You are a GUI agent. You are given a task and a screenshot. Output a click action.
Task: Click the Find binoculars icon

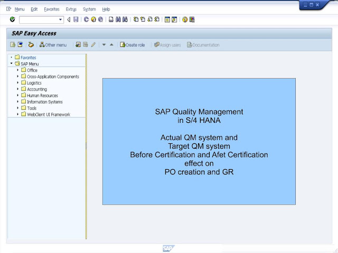[118, 20]
